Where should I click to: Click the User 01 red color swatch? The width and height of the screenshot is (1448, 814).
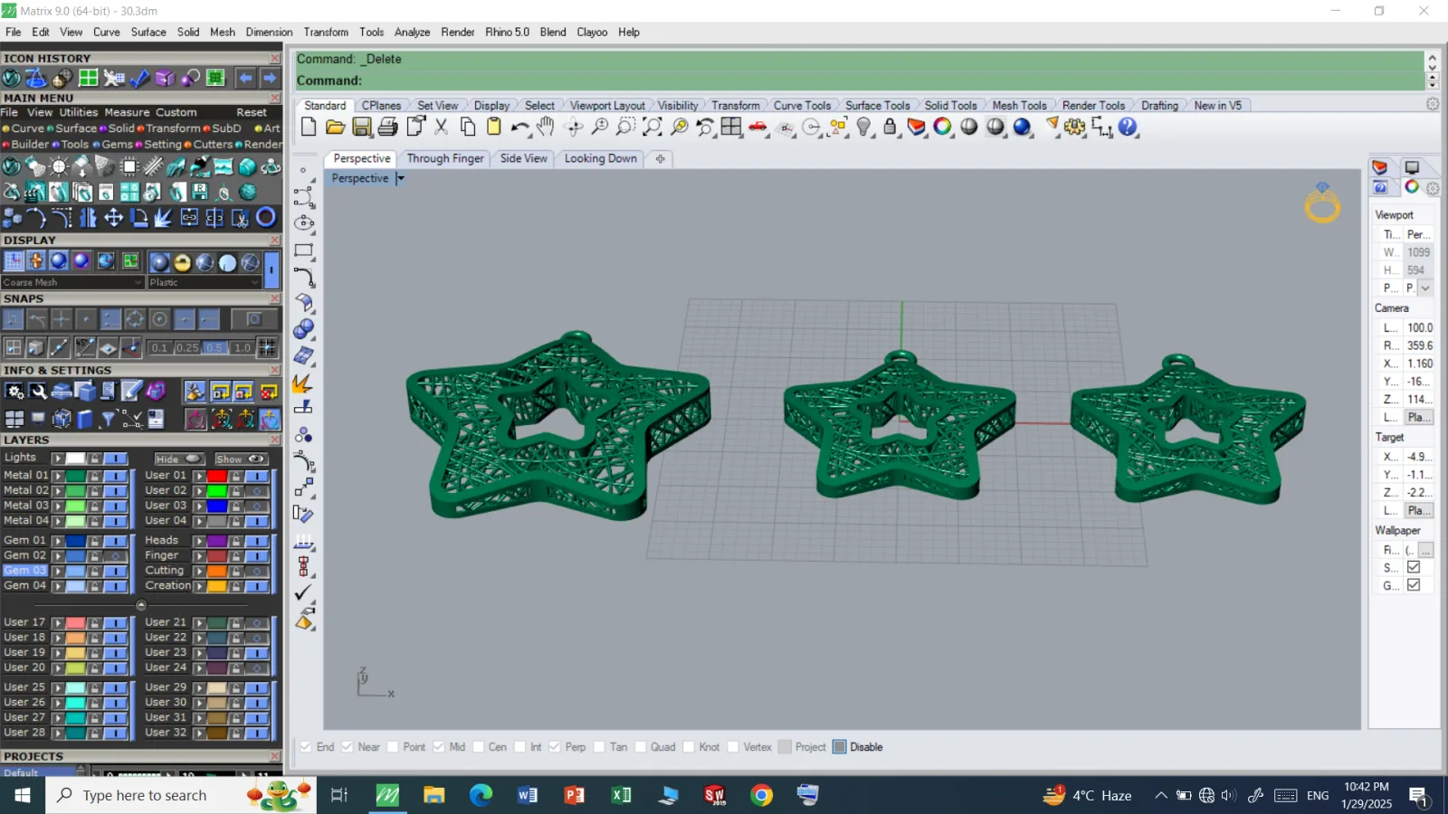click(217, 476)
